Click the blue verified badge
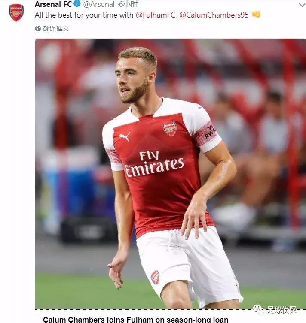Screen dimensions: 306x323 pyautogui.click(x=77, y=5)
